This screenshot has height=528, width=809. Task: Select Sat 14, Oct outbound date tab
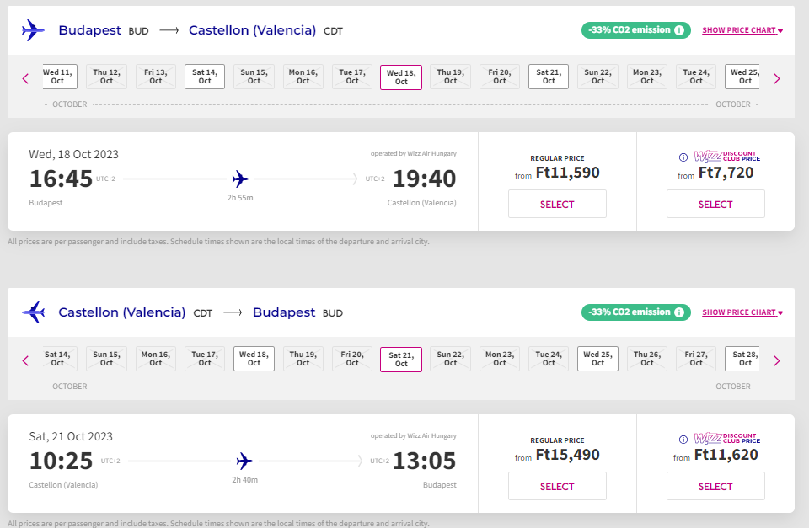pyautogui.click(x=205, y=77)
